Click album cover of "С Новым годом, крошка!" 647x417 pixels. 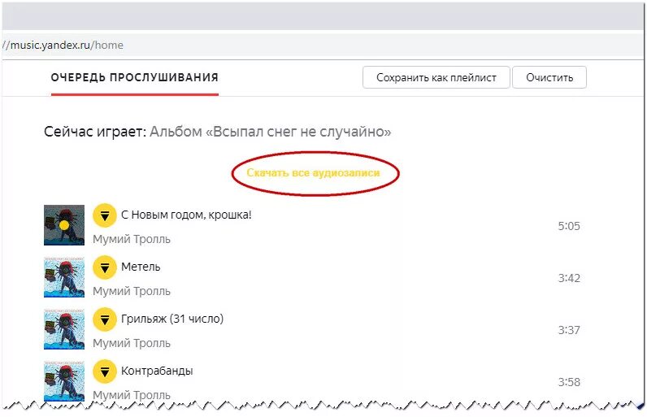pyautogui.click(x=64, y=225)
